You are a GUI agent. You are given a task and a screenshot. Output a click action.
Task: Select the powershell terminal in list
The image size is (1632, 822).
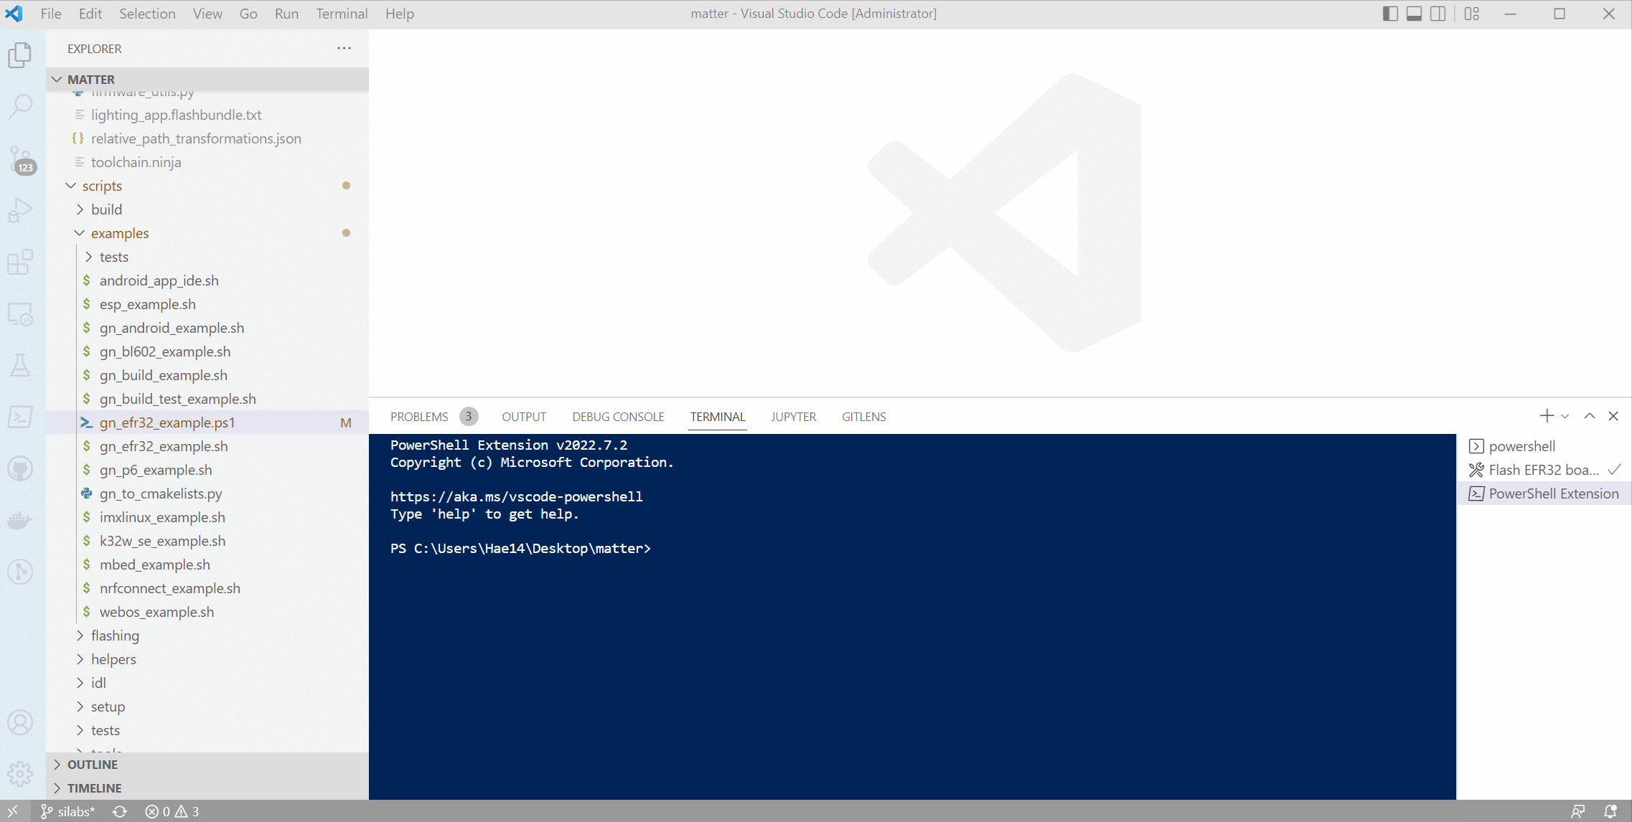point(1544,446)
